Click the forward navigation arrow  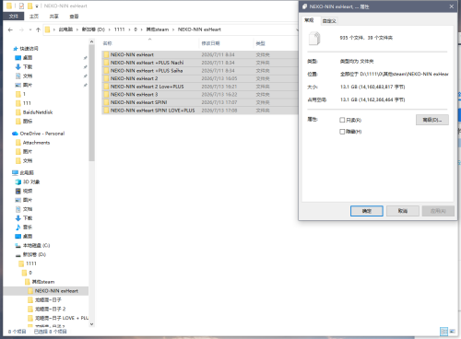21,29
